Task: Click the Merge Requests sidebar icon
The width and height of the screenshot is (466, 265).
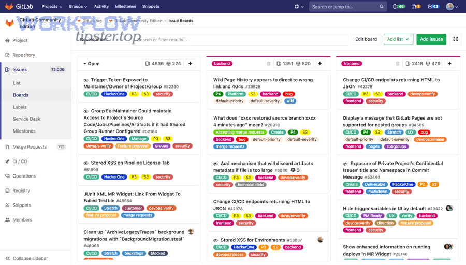Action: coord(7,147)
